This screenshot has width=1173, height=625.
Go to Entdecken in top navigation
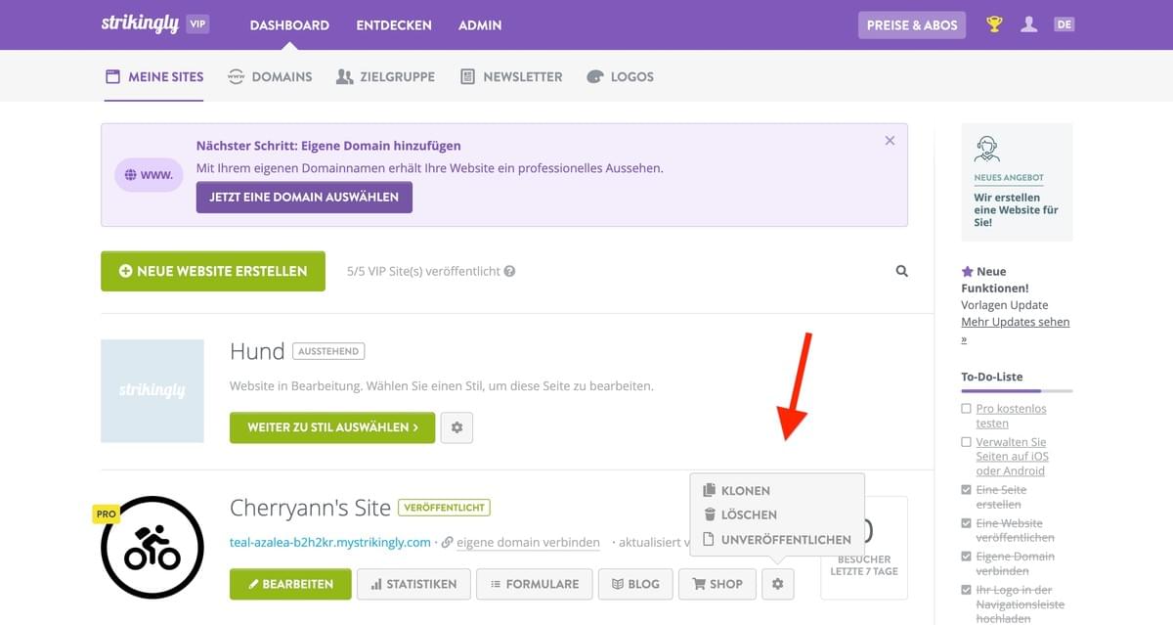(394, 25)
